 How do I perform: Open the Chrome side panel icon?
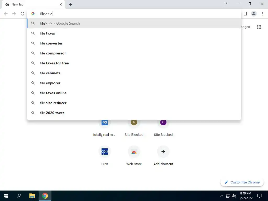[x=245, y=14]
